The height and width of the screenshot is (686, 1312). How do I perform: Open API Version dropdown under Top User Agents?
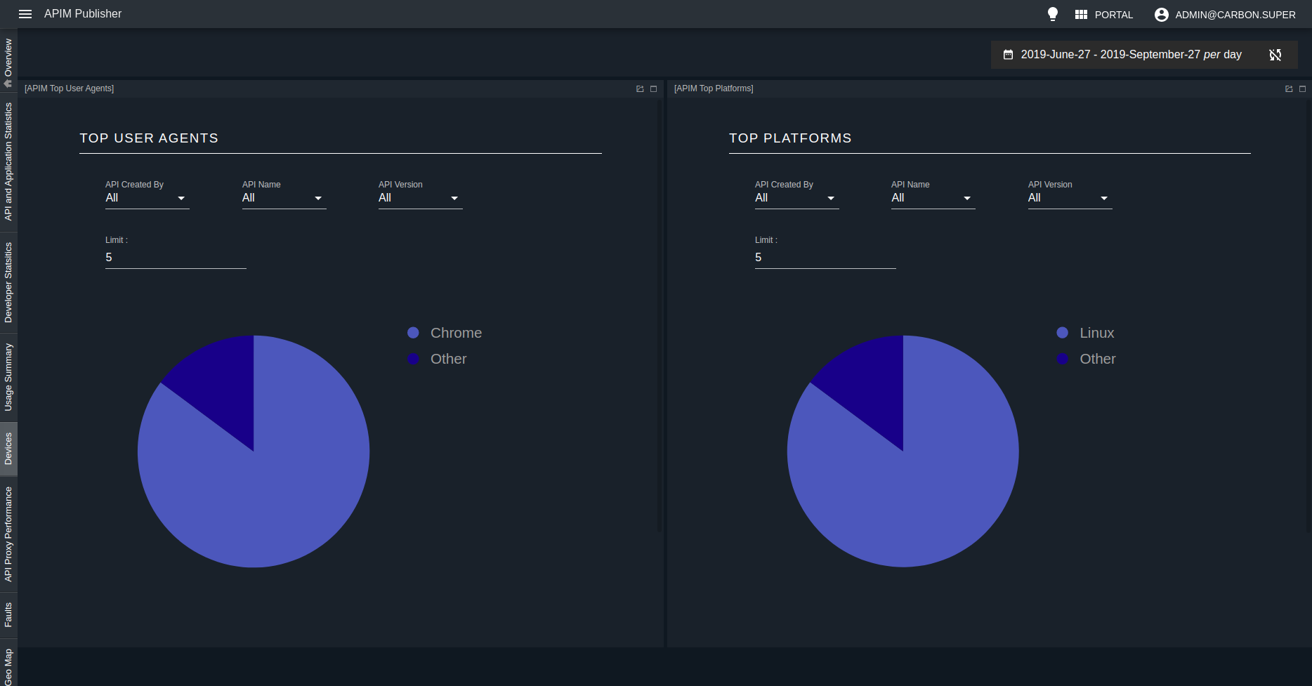pyautogui.click(x=420, y=197)
